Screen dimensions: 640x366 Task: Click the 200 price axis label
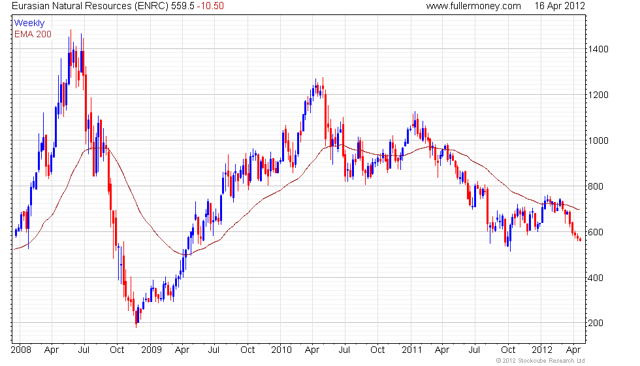(x=596, y=324)
